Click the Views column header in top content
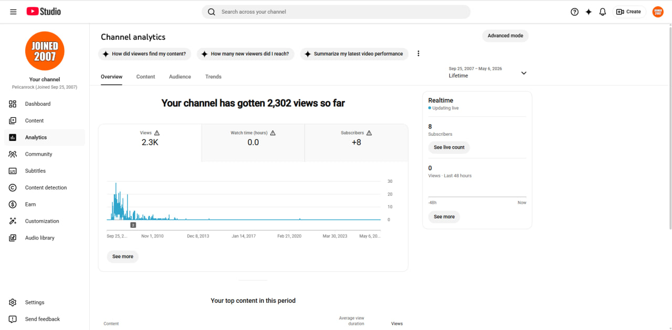672x330 pixels. [x=397, y=324]
